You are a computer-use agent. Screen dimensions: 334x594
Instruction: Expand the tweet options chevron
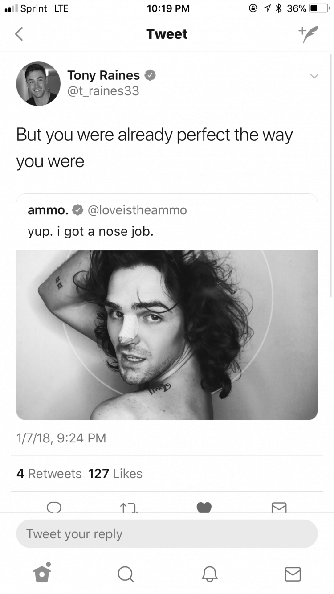(x=314, y=77)
